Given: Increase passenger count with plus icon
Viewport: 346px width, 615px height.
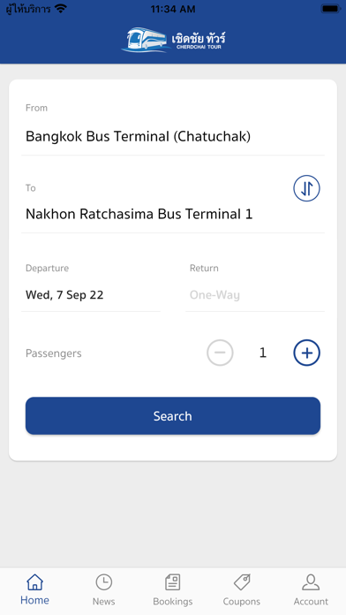Looking at the screenshot, I should (x=306, y=353).
